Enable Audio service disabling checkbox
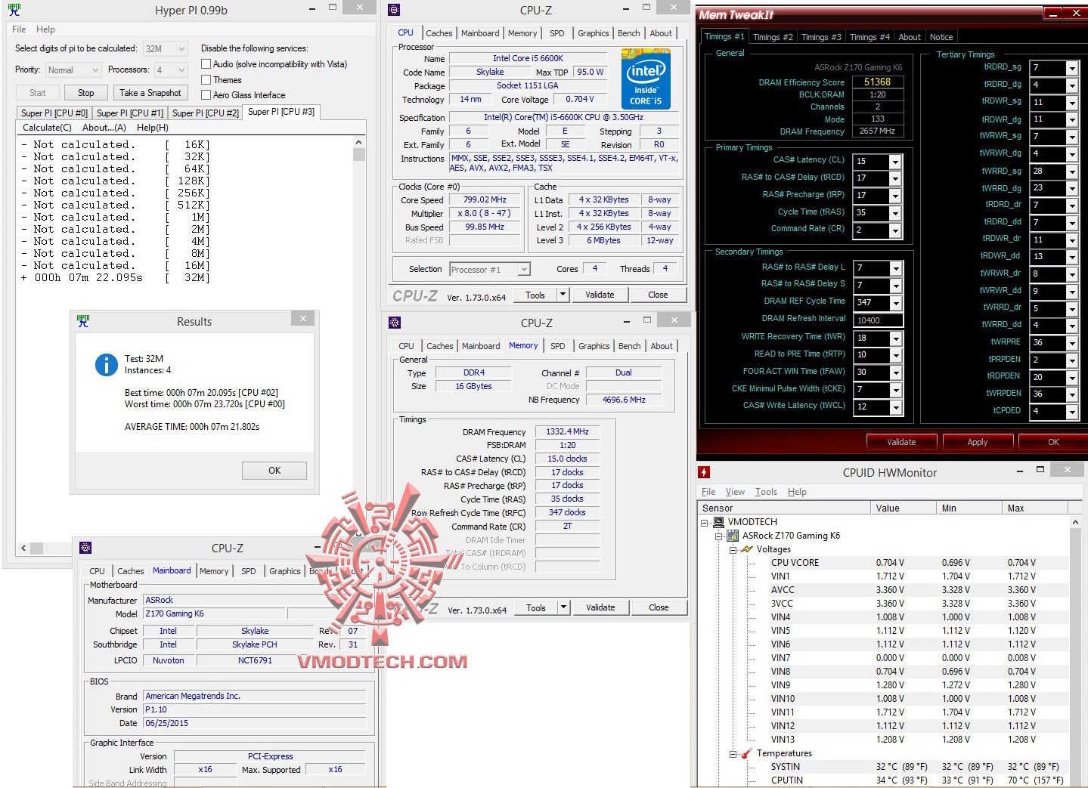This screenshot has height=788, width=1088. coord(206,64)
